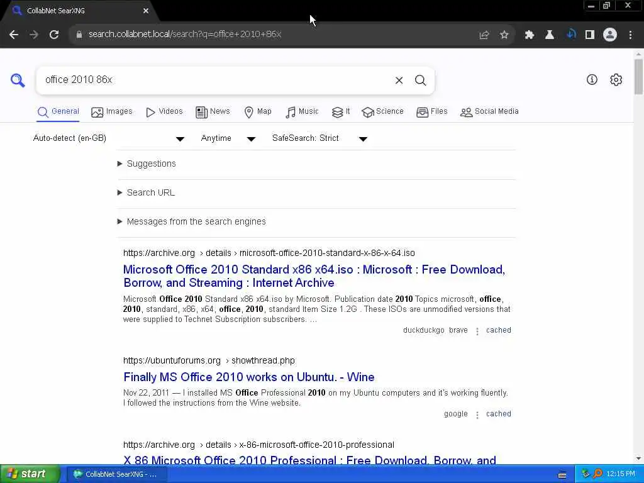This screenshot has height=483, width=644.
Task: Open X 86 Microsoft Office 2010 Professional result
Action: [309, 460]
